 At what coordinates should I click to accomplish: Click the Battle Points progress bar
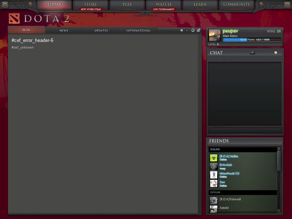252,39
